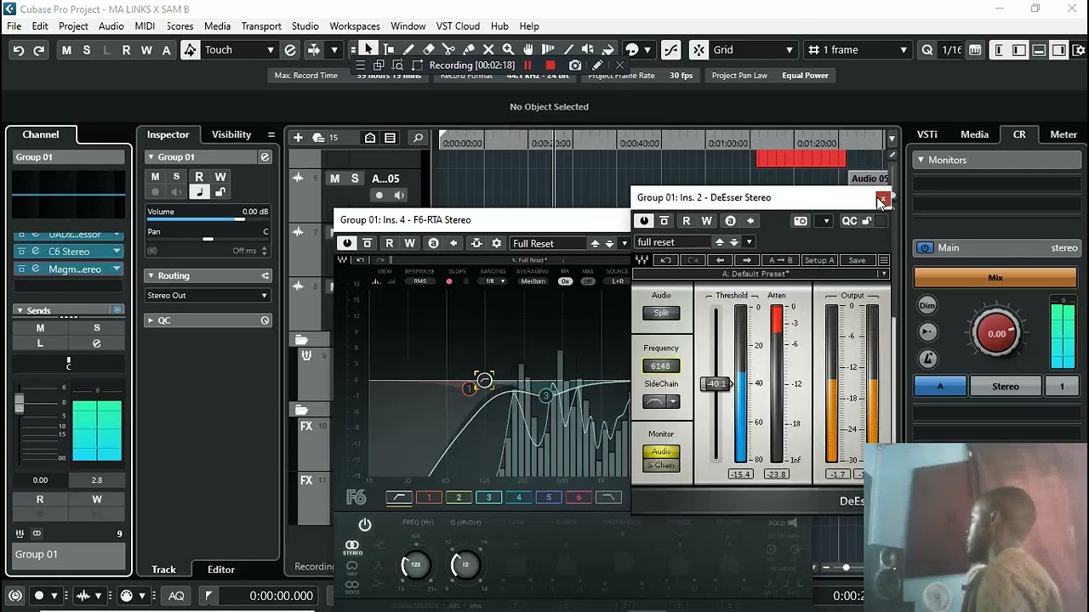Image resolution: width=1089 pixels, height=612 pixels.
Task: Click the DeEsser Threshold slider handle
Action: 716,383
